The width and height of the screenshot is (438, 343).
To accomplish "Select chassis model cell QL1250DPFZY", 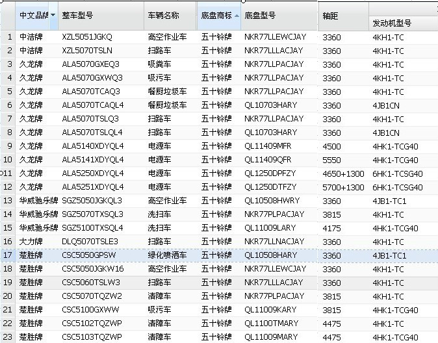I will [x=270, y=173].
